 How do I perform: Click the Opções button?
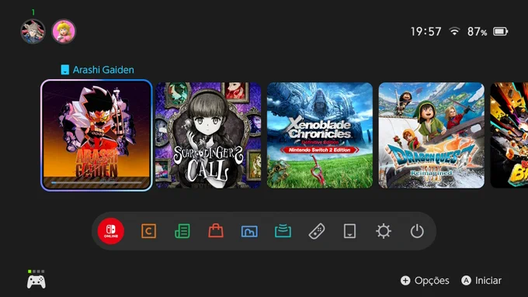tap(425, 281)
